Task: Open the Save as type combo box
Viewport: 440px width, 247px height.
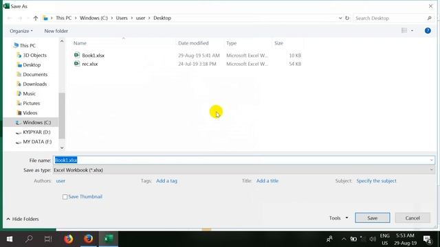Action: pyautogui.click(x=243, y=170)
